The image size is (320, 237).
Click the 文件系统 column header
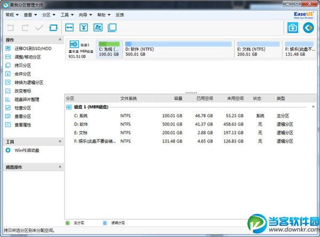(135, 98)
